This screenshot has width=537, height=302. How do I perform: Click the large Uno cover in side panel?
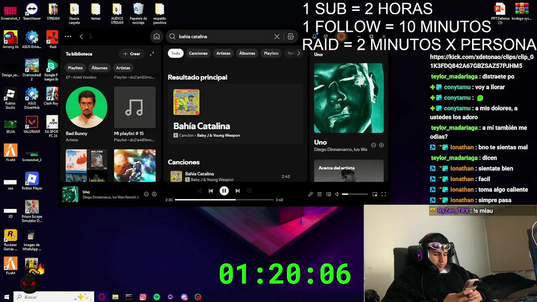coord(349,98)
